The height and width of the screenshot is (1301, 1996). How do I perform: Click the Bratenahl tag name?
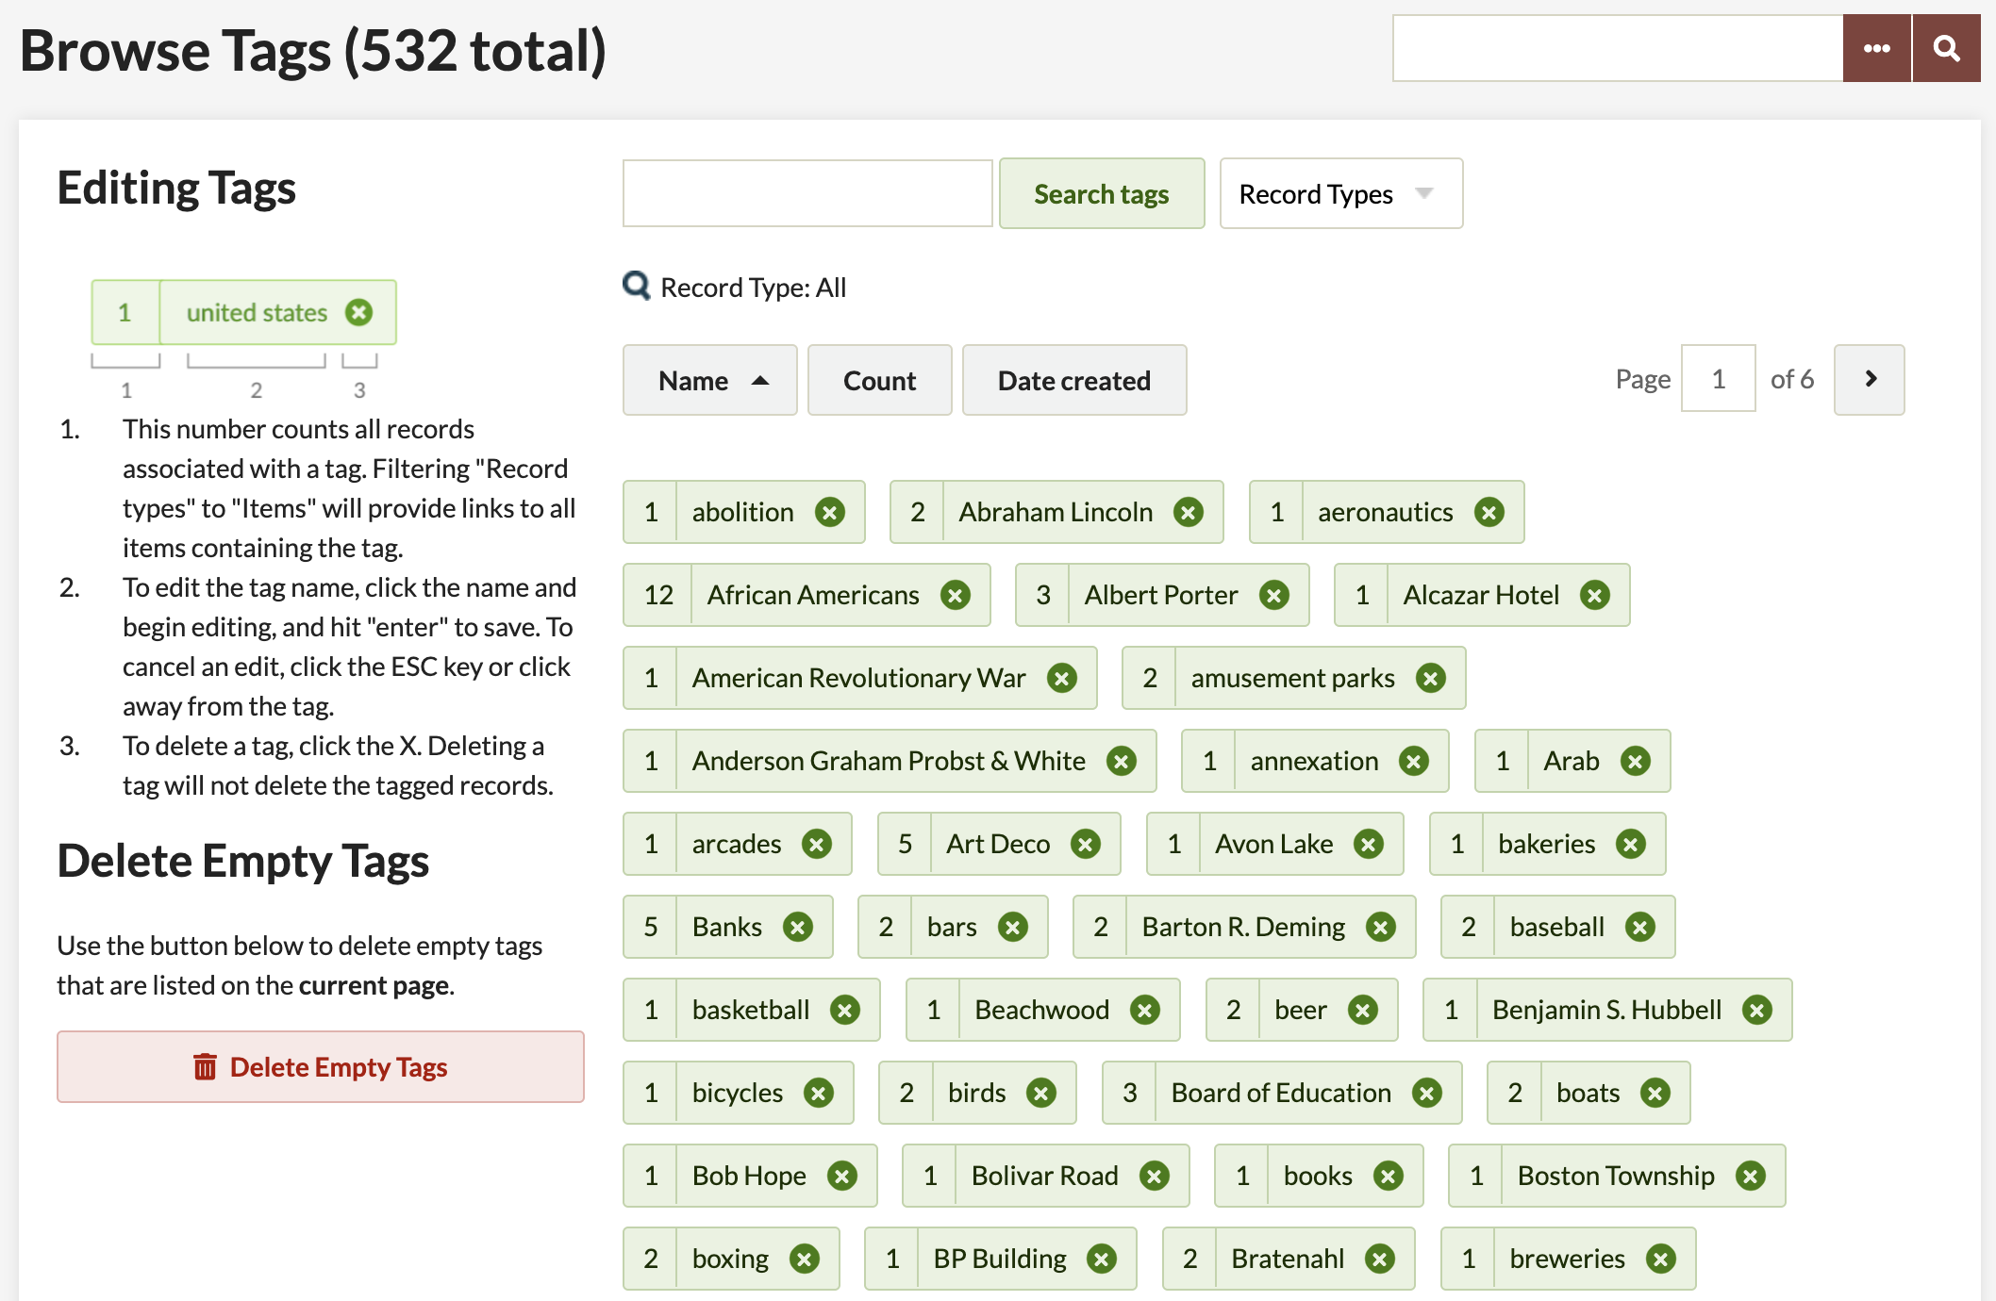1288,1259
